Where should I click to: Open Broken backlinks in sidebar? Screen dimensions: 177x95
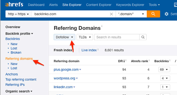(x=16, y=53)
